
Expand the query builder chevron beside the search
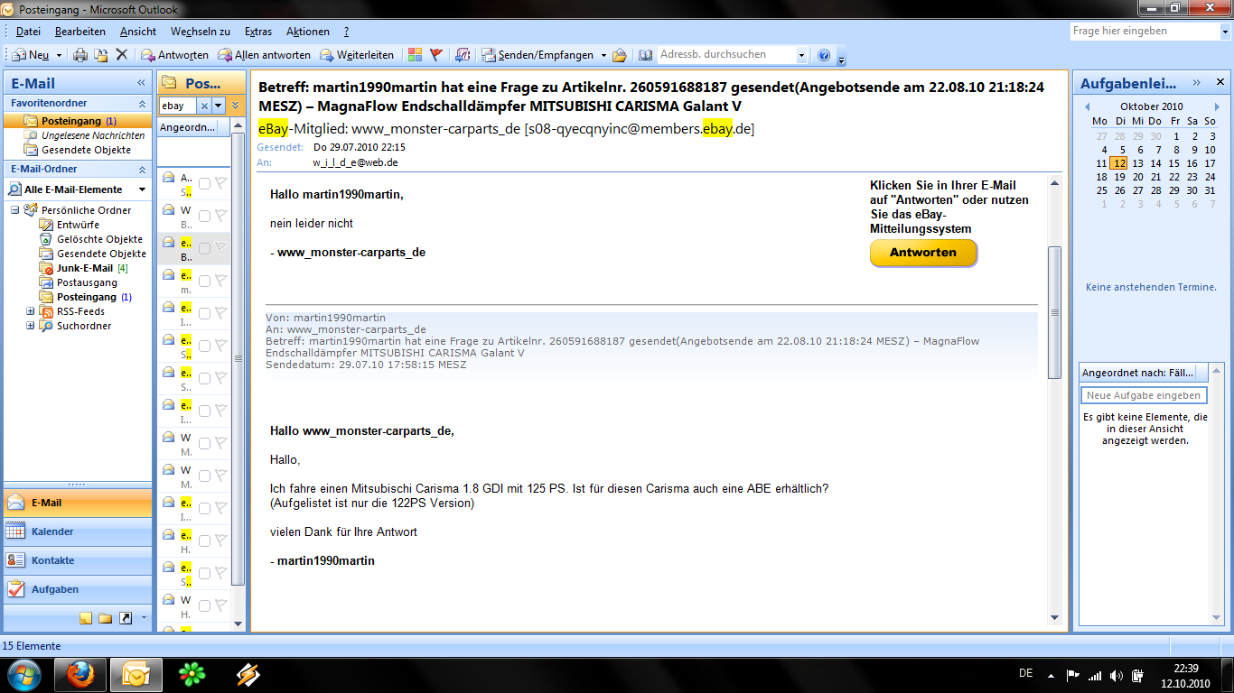click(x=236, y=106)
